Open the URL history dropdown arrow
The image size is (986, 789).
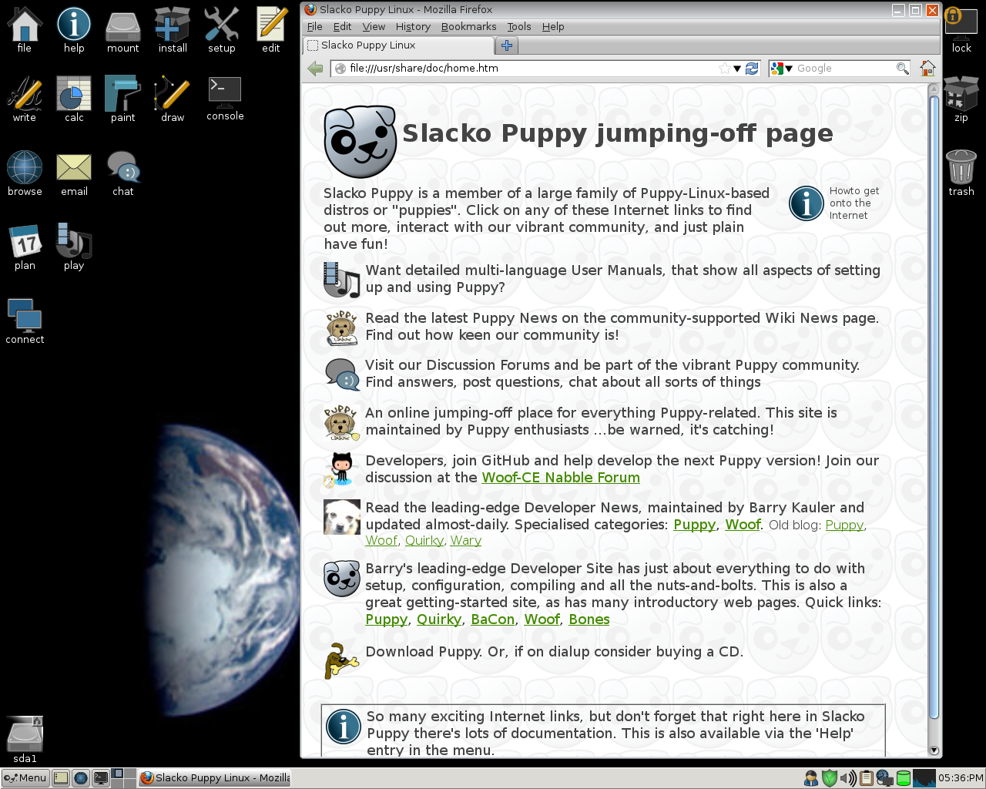tap(737, 69)
